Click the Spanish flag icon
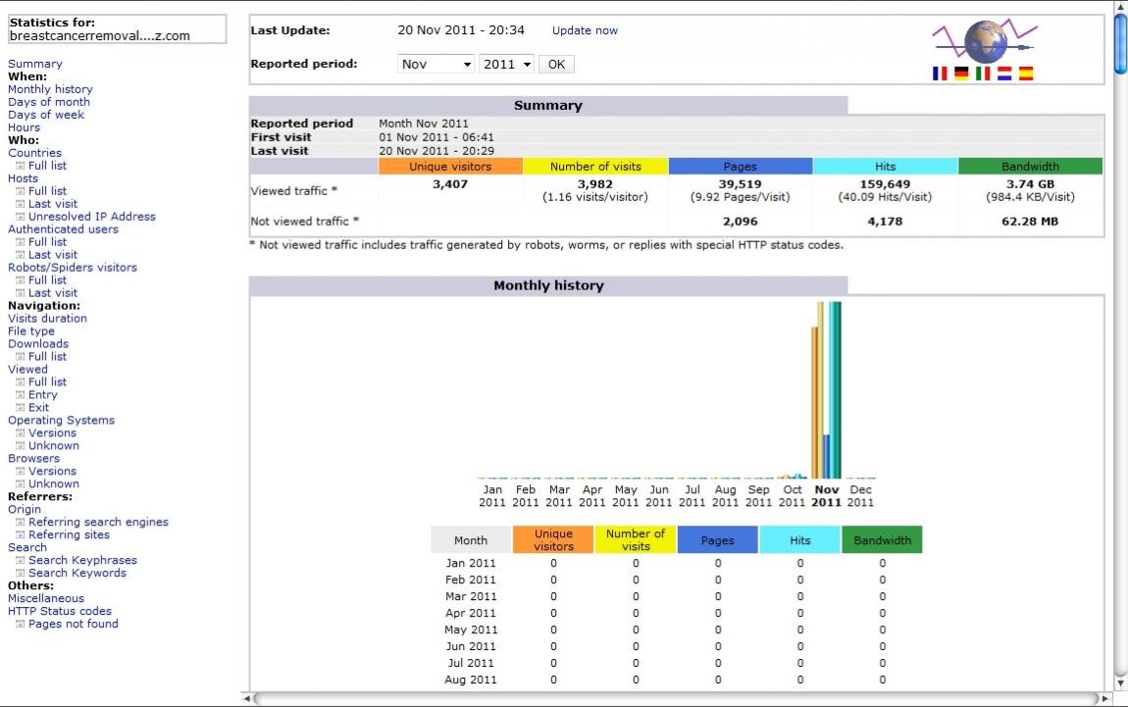 tap(1026, 74)
